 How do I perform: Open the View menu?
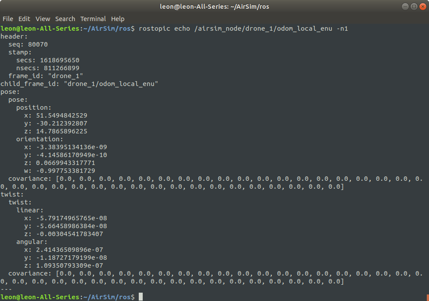coord(43,19)
